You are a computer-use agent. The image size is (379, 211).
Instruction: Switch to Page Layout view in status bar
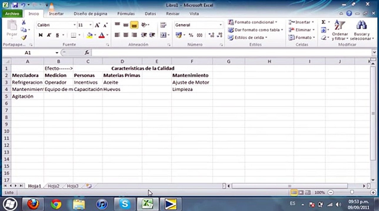coord(301,193)
